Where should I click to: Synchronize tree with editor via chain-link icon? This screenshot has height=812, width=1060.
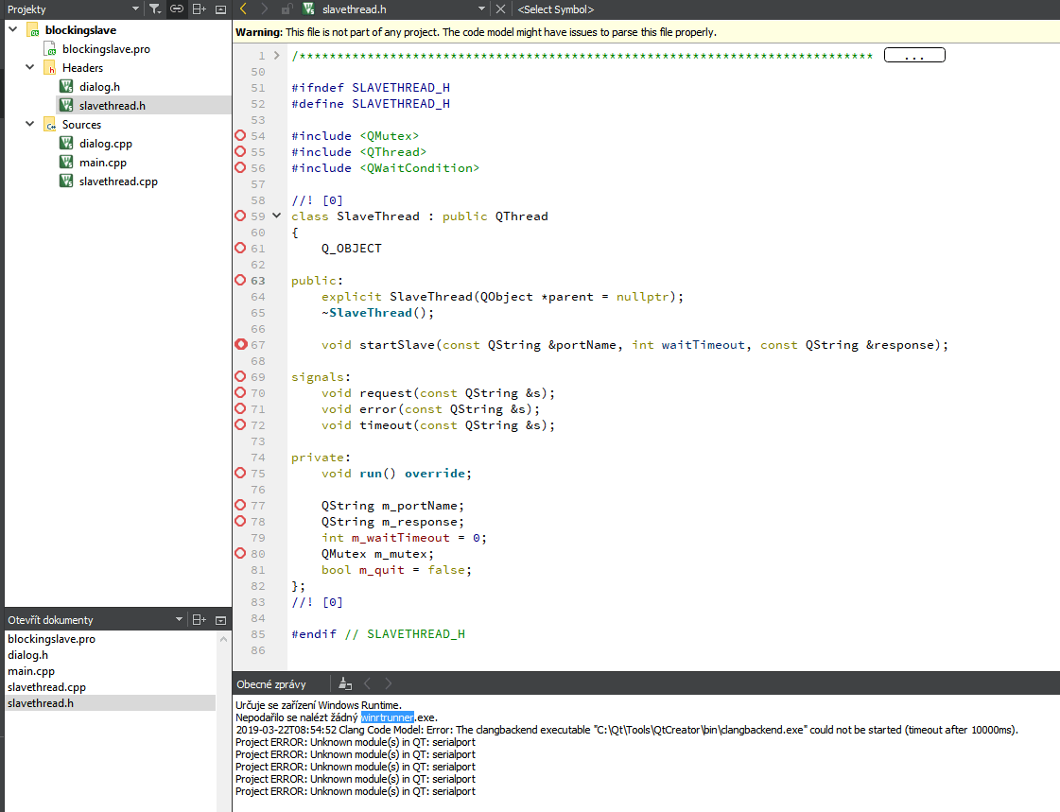(177, 9)
